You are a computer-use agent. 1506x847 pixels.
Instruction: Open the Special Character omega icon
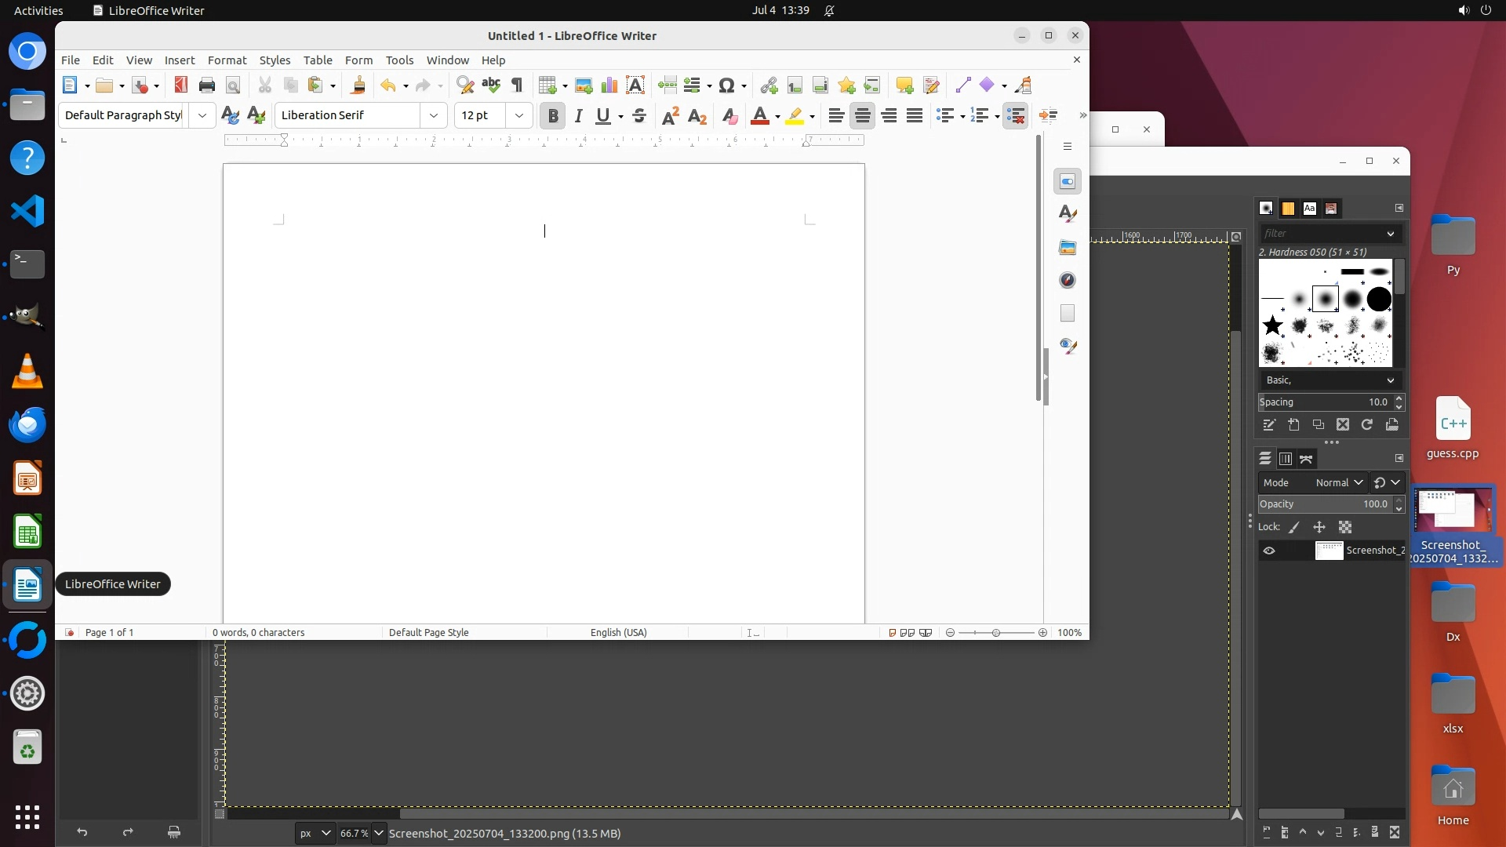pos(726,85)
